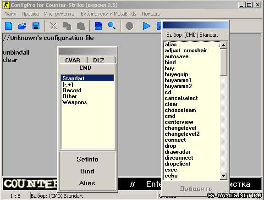This screenshot has width=264, height=200.
Task: Select buyammo2 command
Action: click(x=192, y=86)
